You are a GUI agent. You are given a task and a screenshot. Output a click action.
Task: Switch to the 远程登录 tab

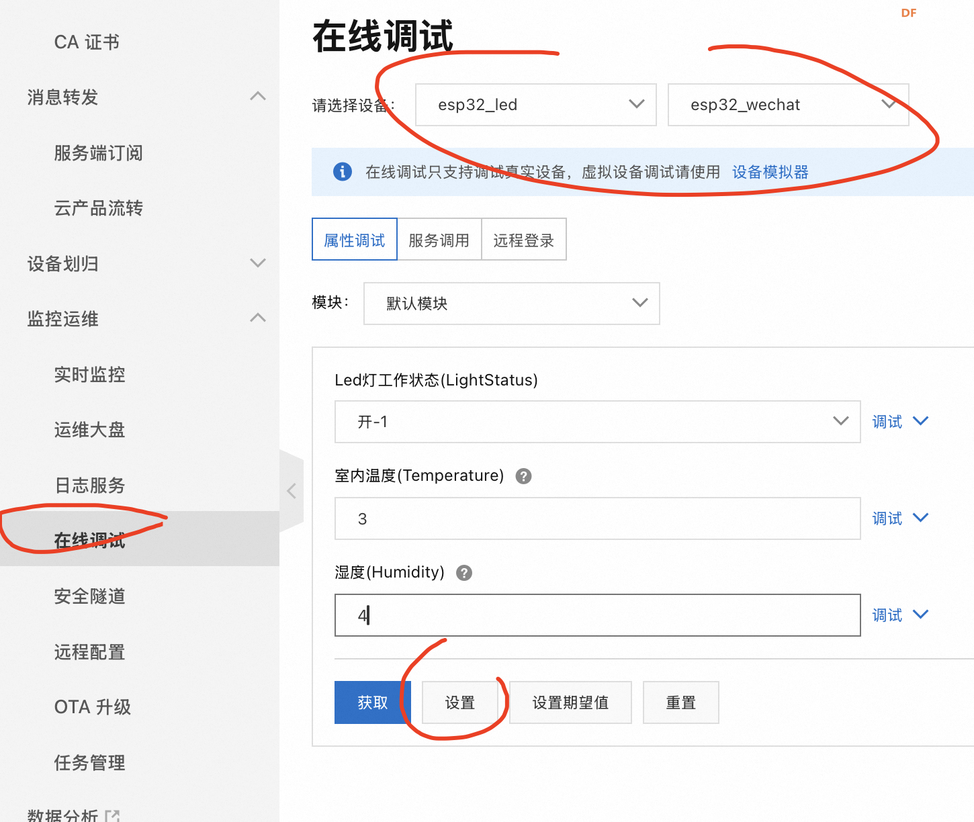tap(524, 239)
